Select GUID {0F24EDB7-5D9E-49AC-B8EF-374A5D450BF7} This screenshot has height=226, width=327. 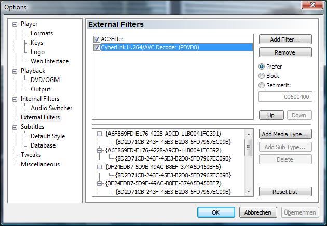[x=163, y=183]
